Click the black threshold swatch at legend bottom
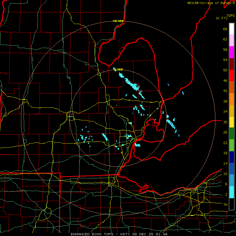236x236 pixels. pyautogui.click(x=232, y=204)
